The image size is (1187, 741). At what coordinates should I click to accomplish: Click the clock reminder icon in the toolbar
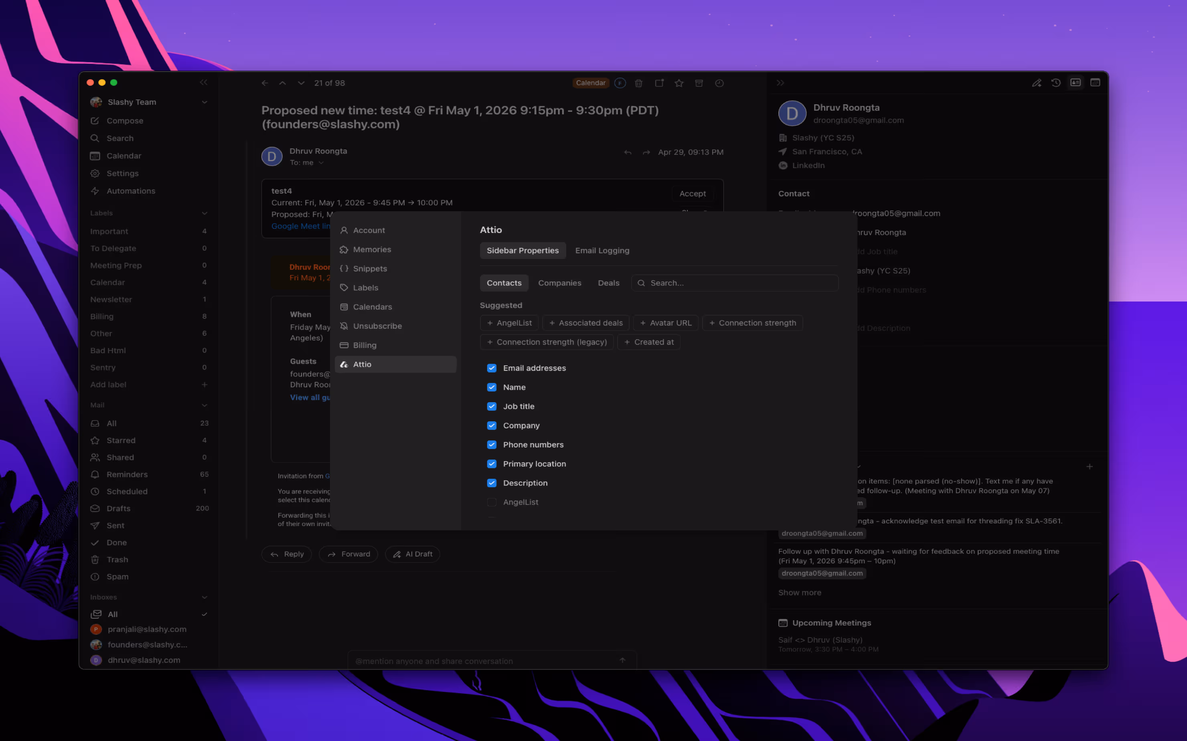click(x=719, y=83)
